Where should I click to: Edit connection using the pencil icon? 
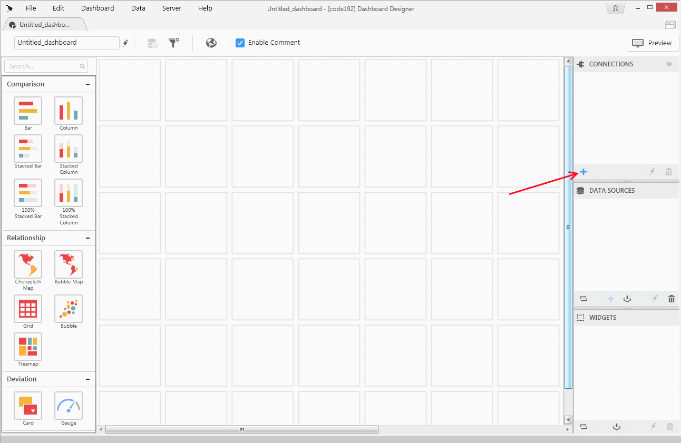click(652, 172)
